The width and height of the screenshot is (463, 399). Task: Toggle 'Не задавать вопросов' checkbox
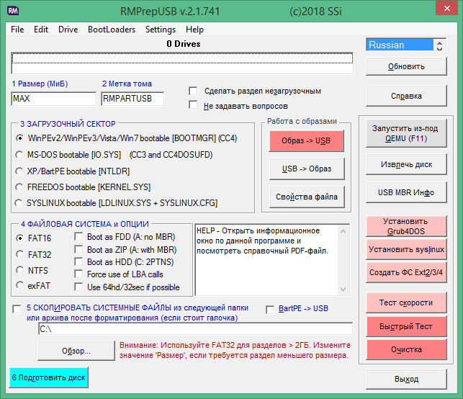click(x=193, y=105)
